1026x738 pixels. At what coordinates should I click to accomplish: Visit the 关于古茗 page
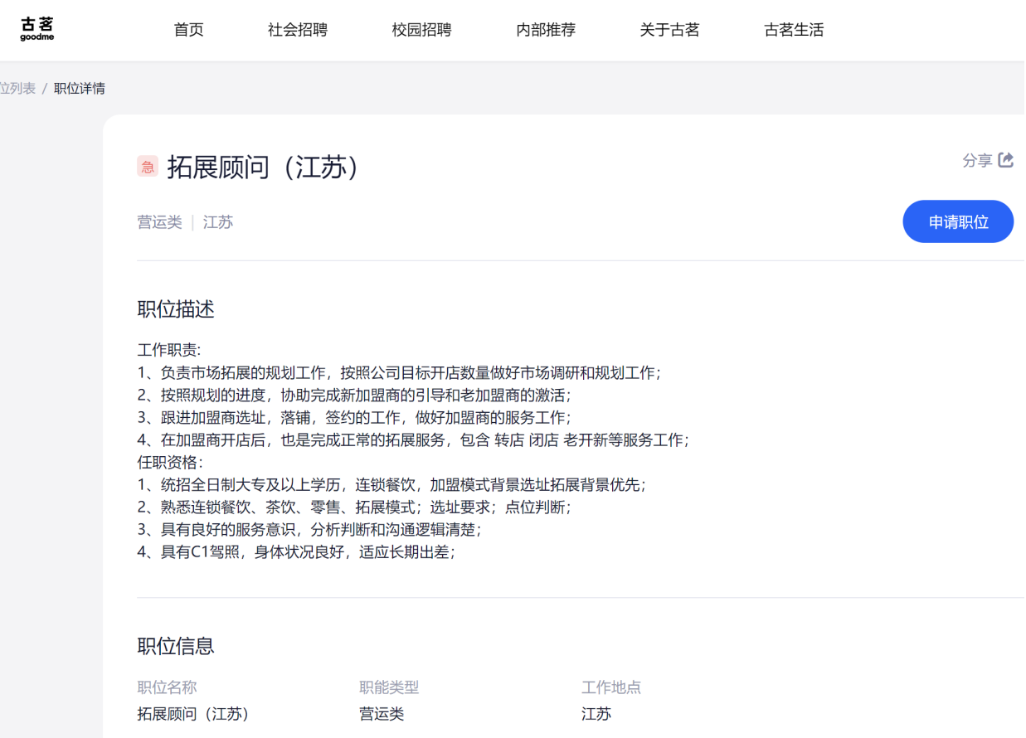(669, 30)
